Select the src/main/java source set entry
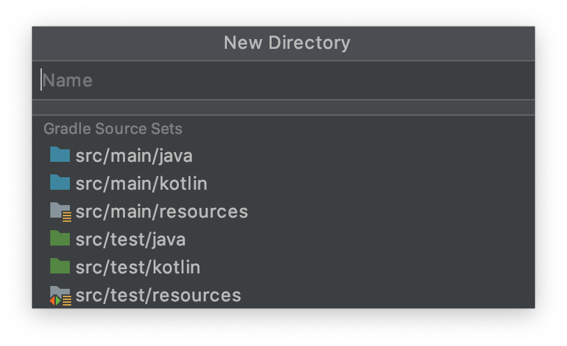Image resolution: width=567 pixels, height=346 pixels. pyautogui.click(x=133, y=156)
